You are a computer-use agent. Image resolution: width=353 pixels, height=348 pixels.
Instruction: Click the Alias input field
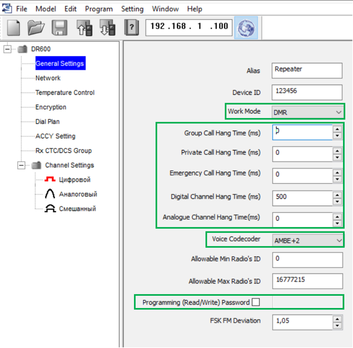(x=307, y=70)
